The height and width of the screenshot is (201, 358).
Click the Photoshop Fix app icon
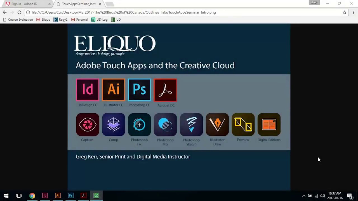pos(139,125)
